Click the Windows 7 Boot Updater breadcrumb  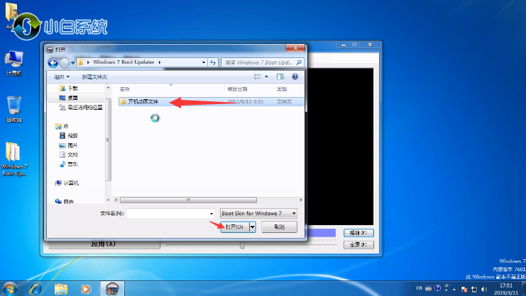pos(124,62)
